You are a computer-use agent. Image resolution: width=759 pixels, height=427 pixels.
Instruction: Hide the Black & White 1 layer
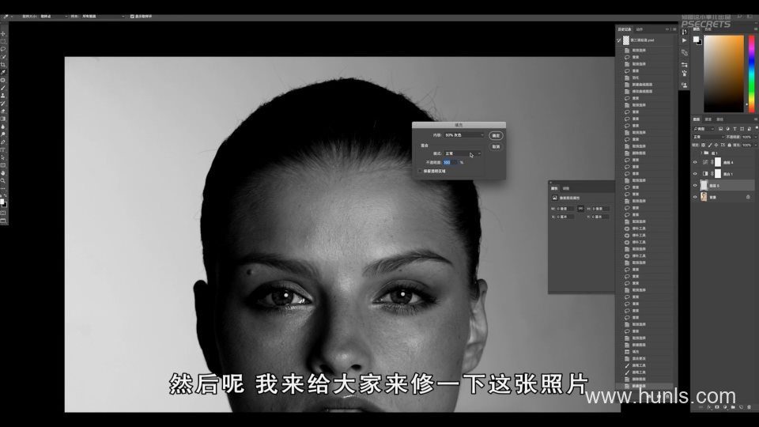[x=695, y=174]
